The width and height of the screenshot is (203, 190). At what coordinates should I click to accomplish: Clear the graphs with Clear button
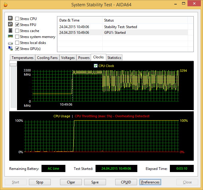71,182
